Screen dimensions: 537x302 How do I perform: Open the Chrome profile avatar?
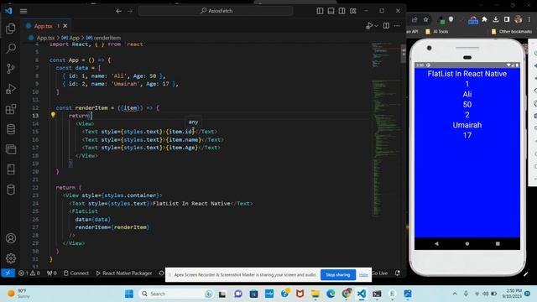(x=519, y=19)
